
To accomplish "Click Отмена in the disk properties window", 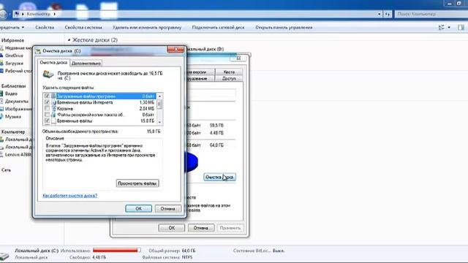I will [x=200, y=228].
